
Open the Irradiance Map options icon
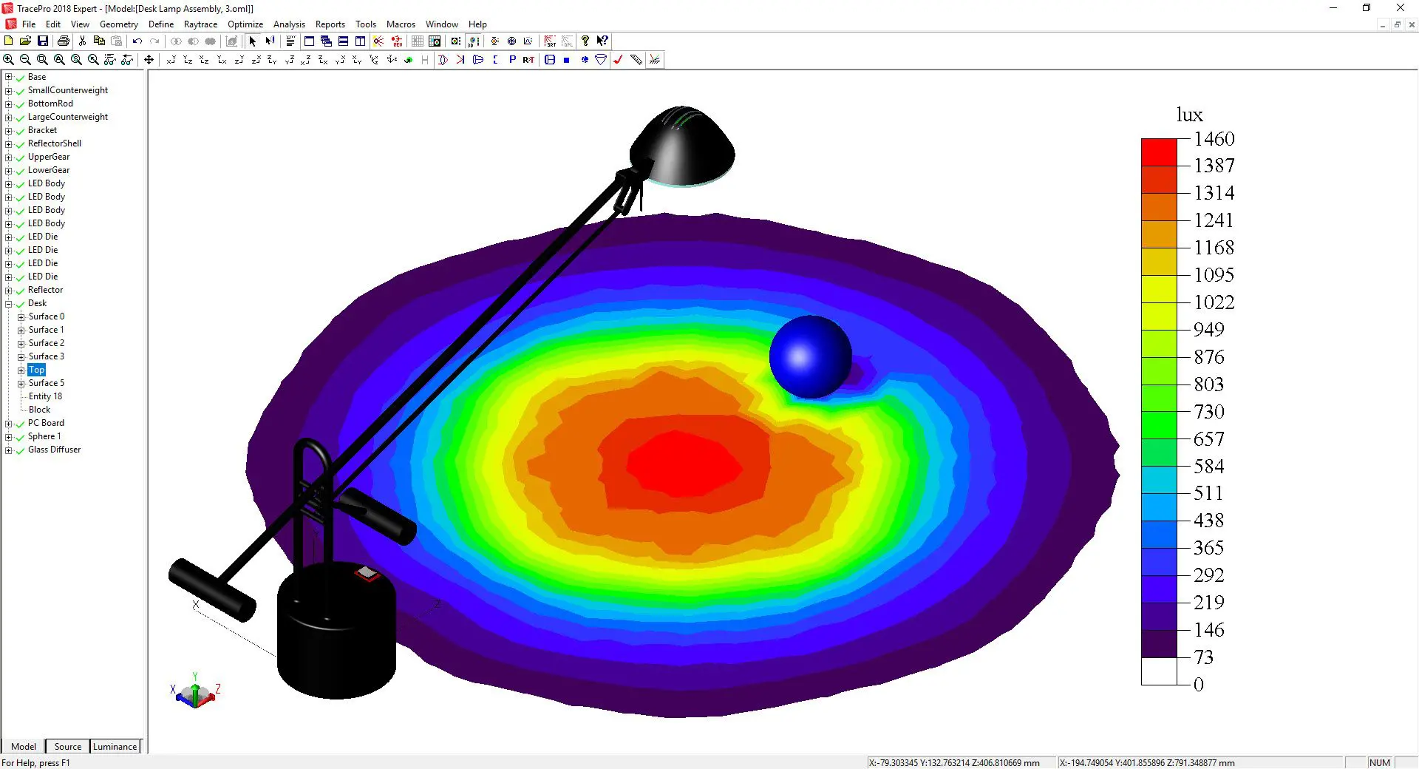435,41
